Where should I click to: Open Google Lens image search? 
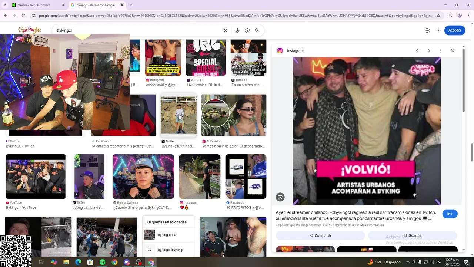[x=247, y=30]
